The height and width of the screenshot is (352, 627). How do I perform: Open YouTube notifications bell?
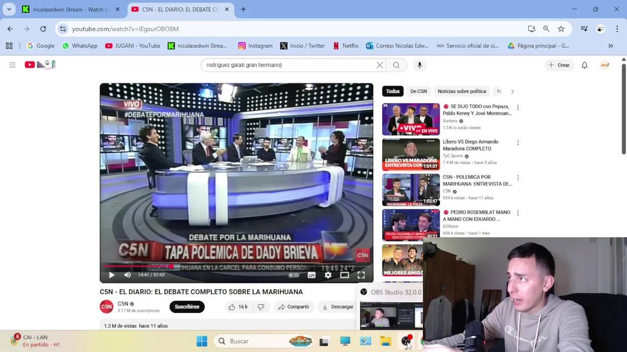(584, 65)
